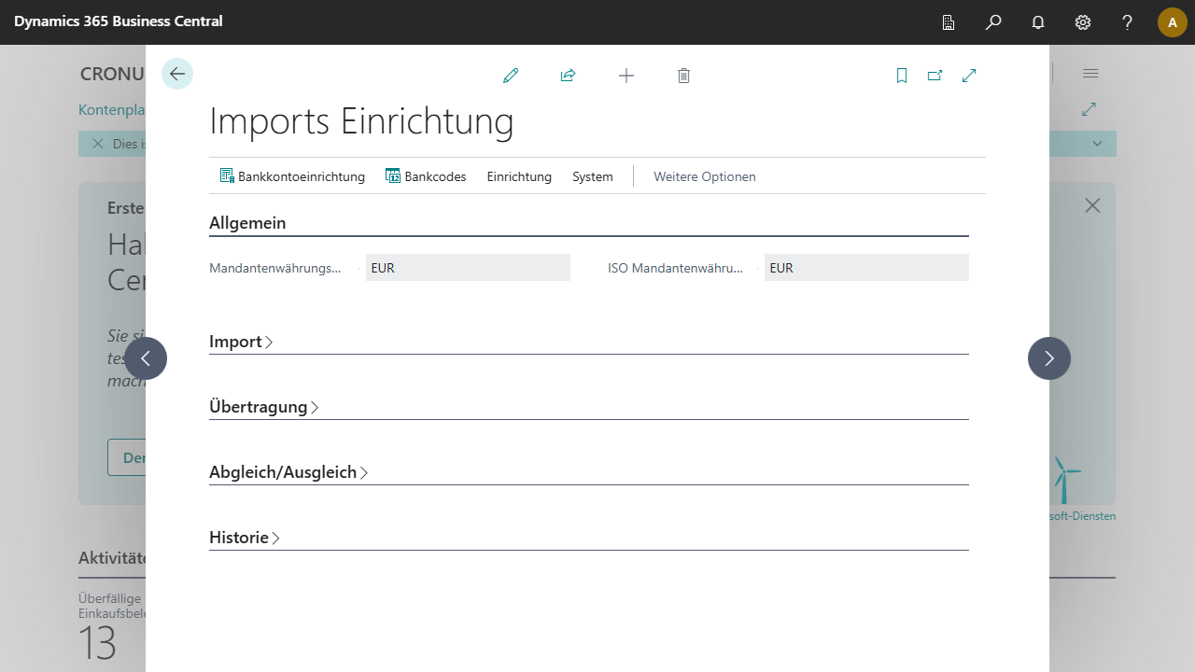The image size is (1195, 672).
Task: Open page in new window icon
Action: [x=935, y=76]
